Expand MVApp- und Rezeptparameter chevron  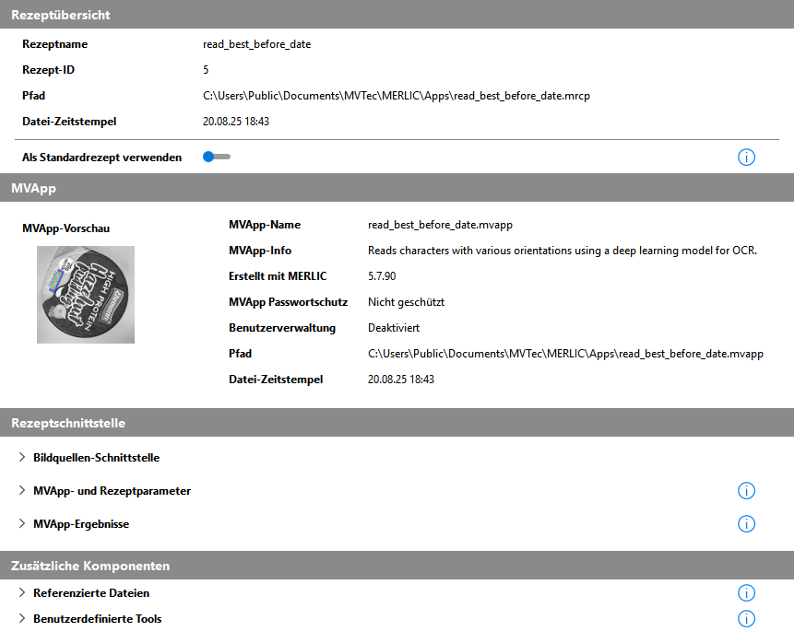point(22,491)
